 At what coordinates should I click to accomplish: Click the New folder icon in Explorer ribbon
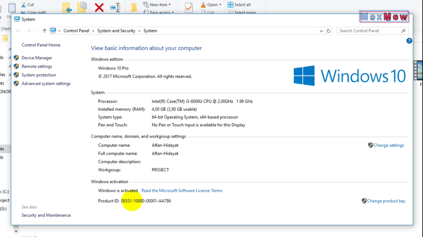click(134, 8)
